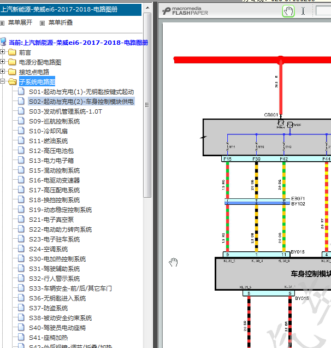This screenshot has height=348, width=331.
Task: Click the Macromedia FlashPaper logo
Action: [x=185, y=11]
